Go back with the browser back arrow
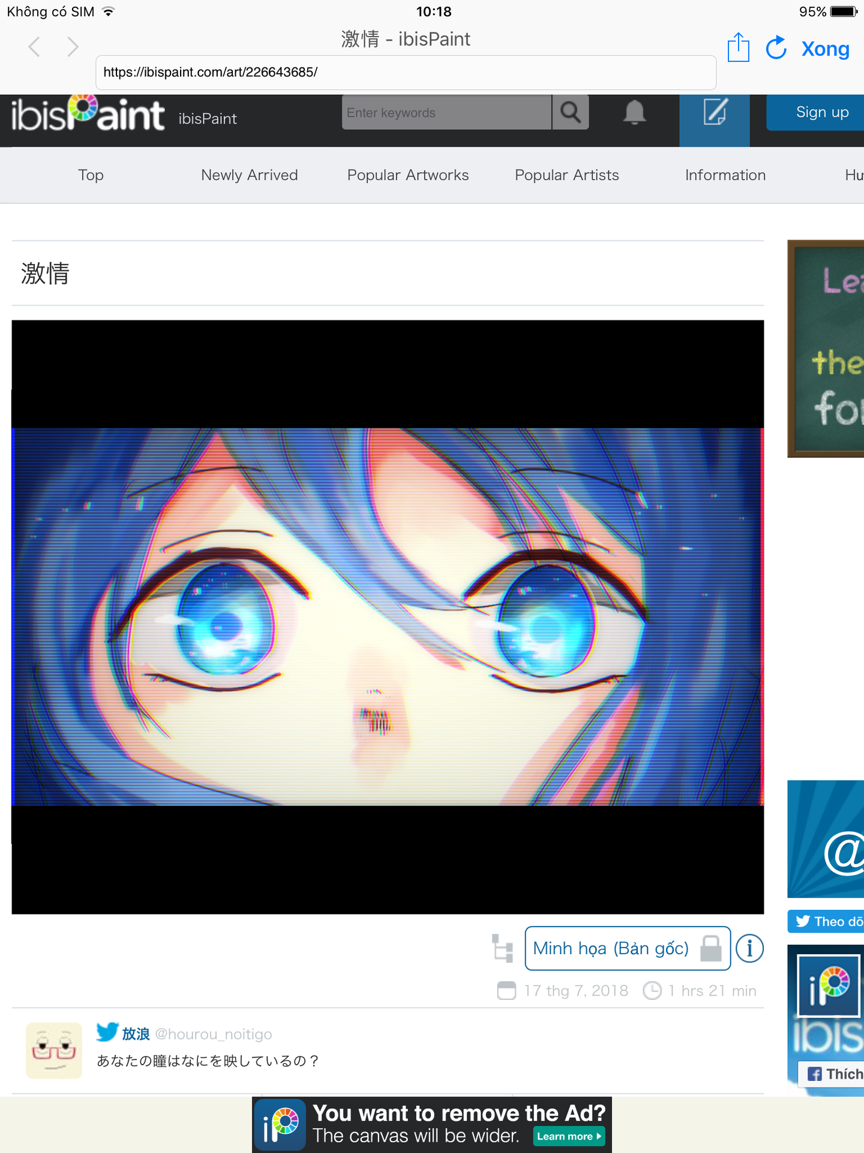 click(35, 47)
